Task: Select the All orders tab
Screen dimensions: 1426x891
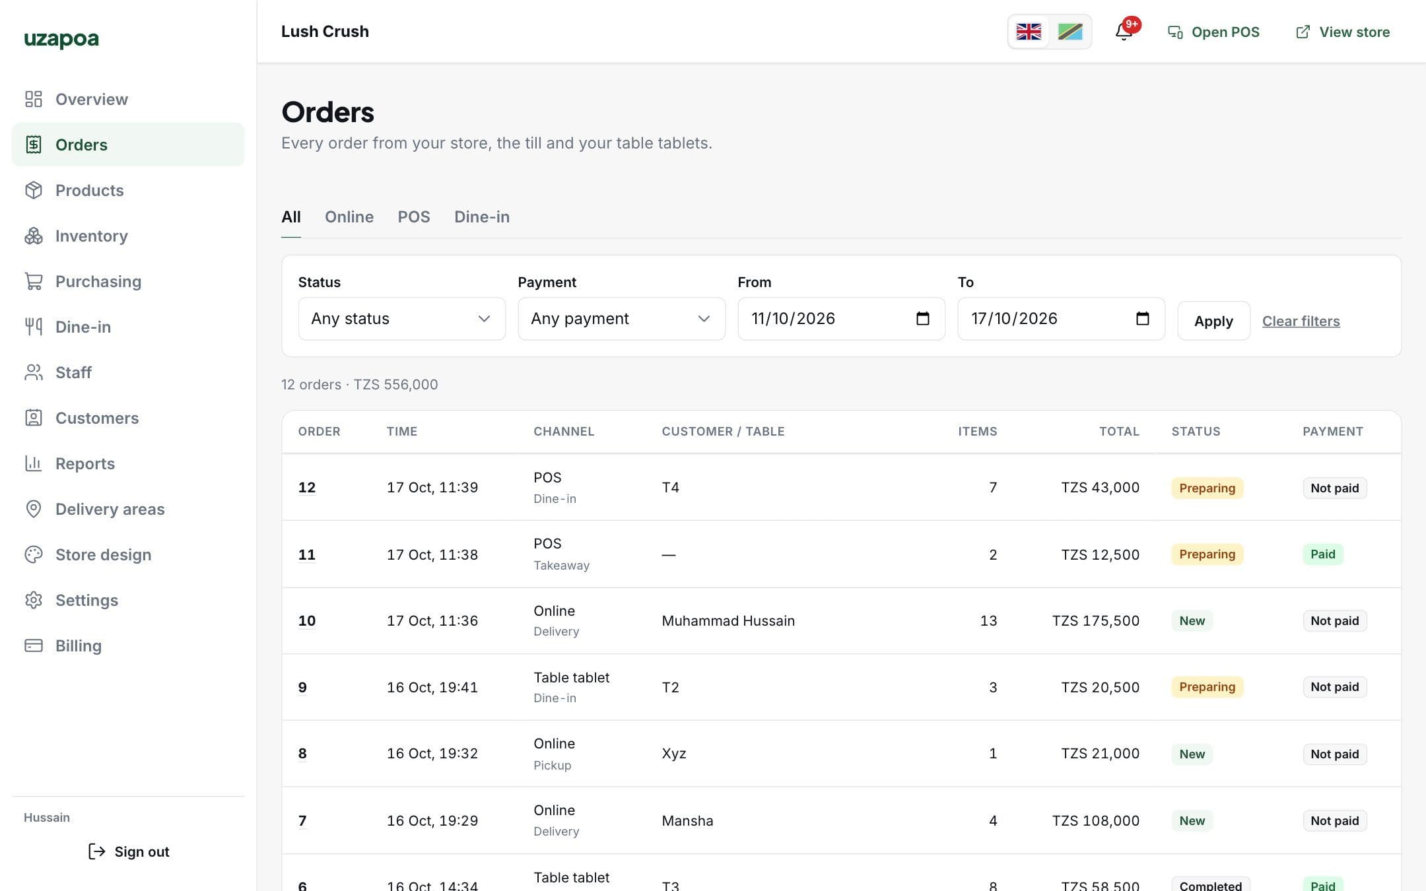Action: coord(291,217)
